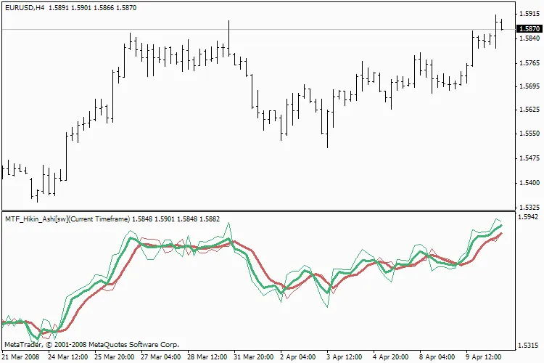This screenshot has width=544, height=363.
Task: Click the 1.5942 indicator scale label
Action: pos(529,216)
